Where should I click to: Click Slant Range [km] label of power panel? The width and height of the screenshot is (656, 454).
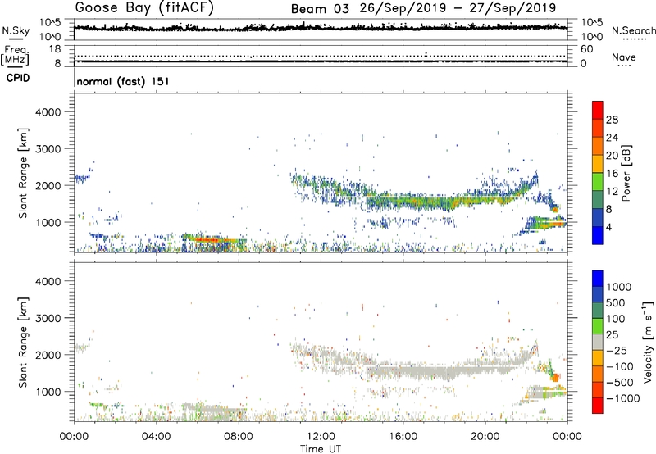coord(23,173)
